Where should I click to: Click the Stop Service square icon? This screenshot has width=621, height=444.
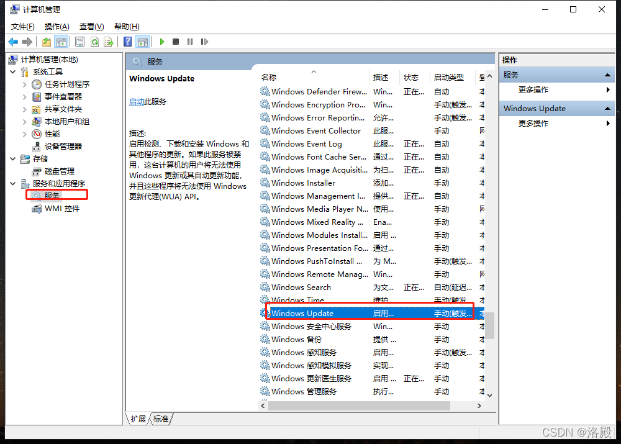[x=176, y=42]
